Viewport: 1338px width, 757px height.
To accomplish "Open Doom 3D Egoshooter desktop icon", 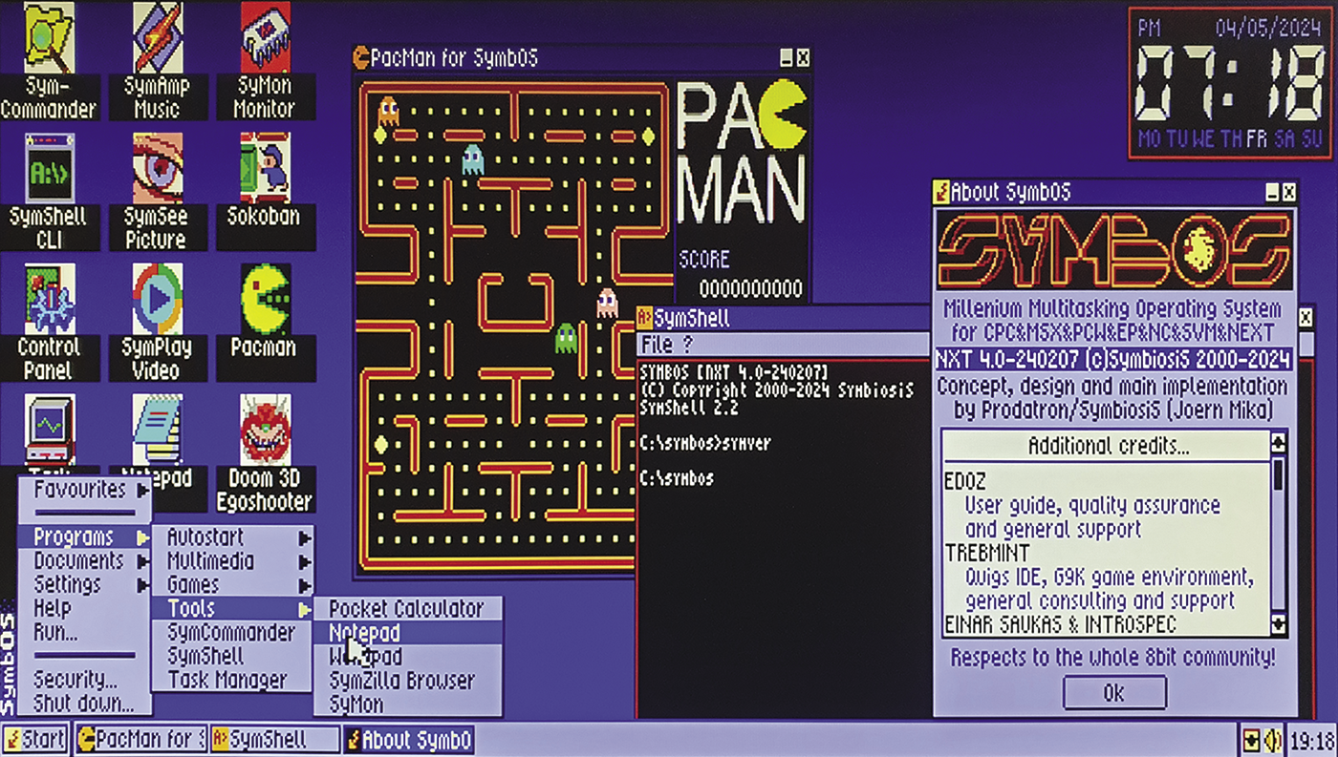I will (x=264, y=453).
